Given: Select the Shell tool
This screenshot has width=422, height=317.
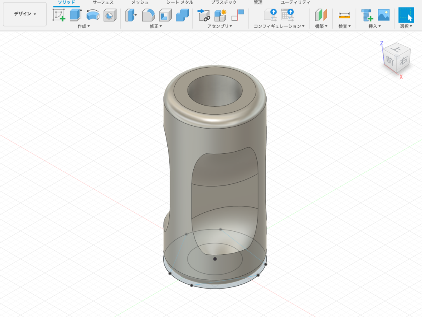Looking at the screenshot, I should pos(165,15).
